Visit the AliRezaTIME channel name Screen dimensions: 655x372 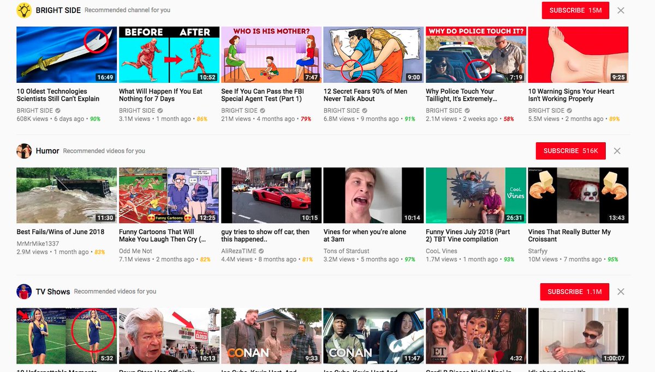tap(239, 251)
